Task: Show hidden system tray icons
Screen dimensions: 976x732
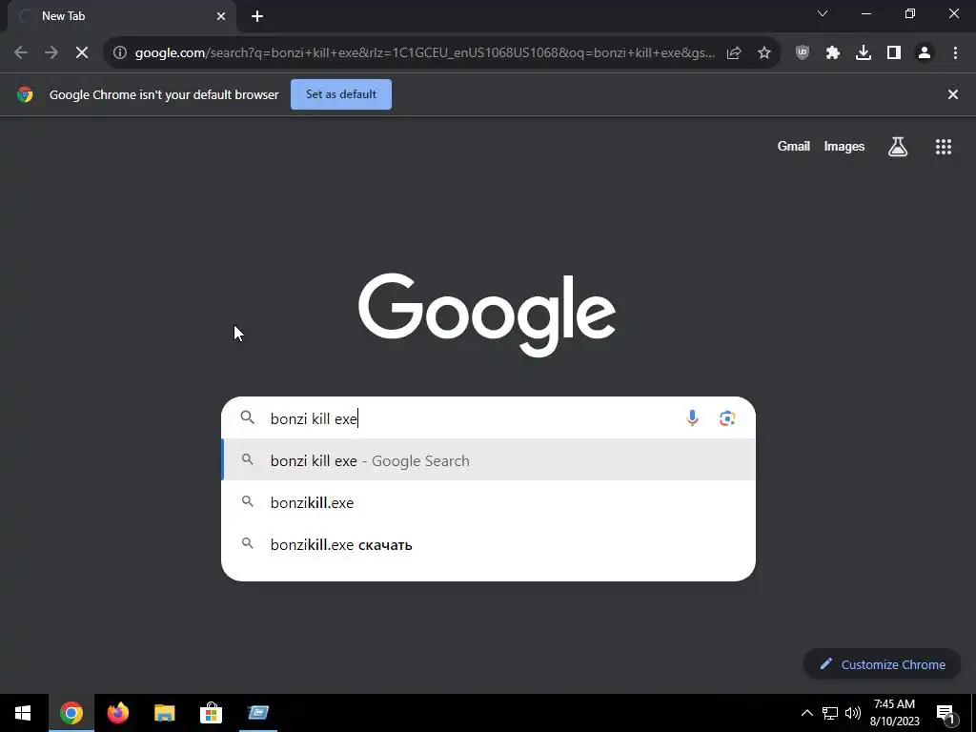Action: [806, 713]
